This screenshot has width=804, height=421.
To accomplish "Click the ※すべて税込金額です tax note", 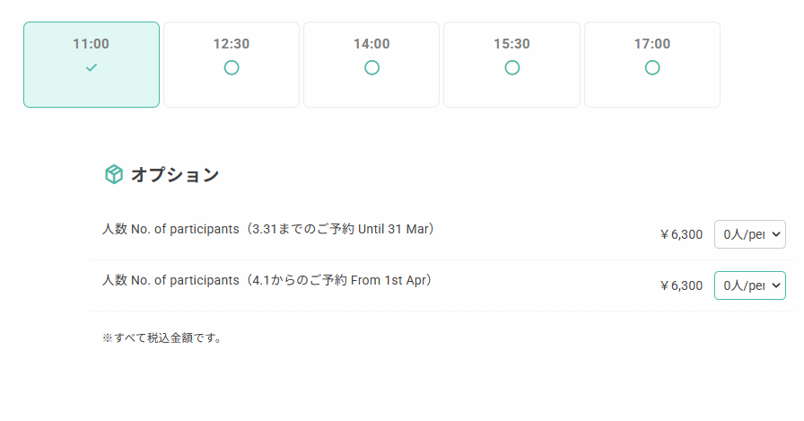I will coord(162,338).
